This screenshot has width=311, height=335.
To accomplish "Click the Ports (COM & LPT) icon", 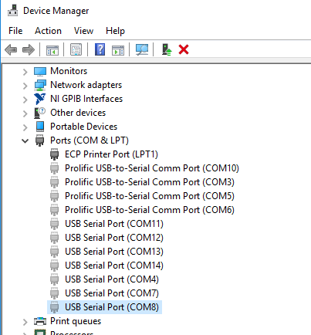I will pyautogui.click(x=39, y=140).
